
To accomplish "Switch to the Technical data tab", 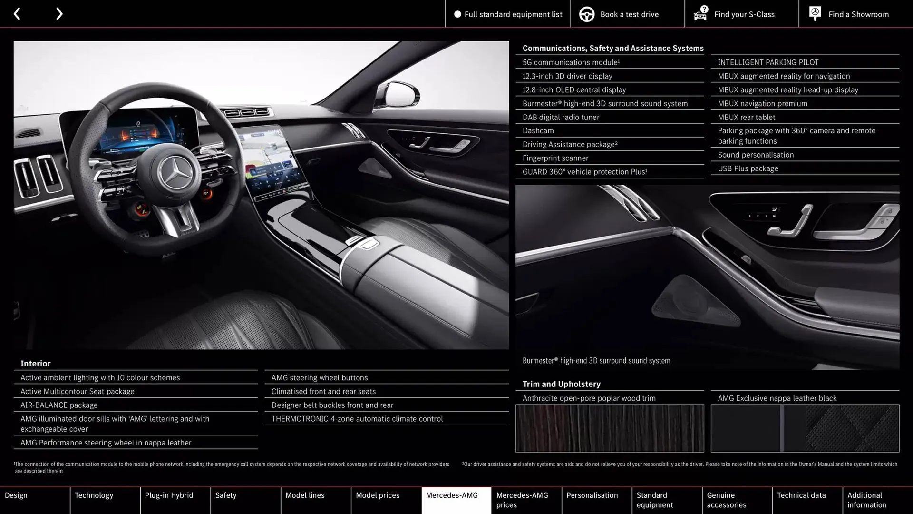I will (x=807, y=500).
